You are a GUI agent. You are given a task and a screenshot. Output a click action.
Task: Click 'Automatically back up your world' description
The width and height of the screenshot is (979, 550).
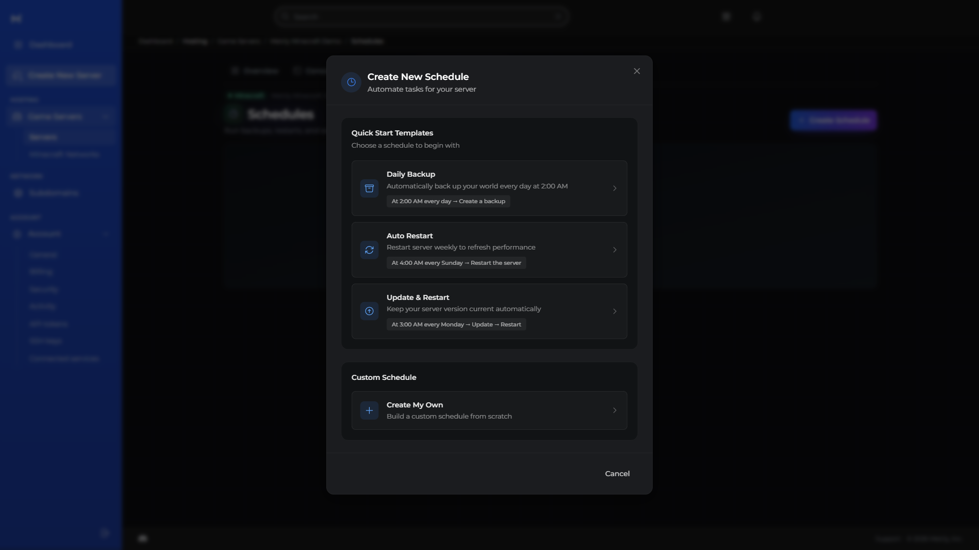(x=477, y=186)
